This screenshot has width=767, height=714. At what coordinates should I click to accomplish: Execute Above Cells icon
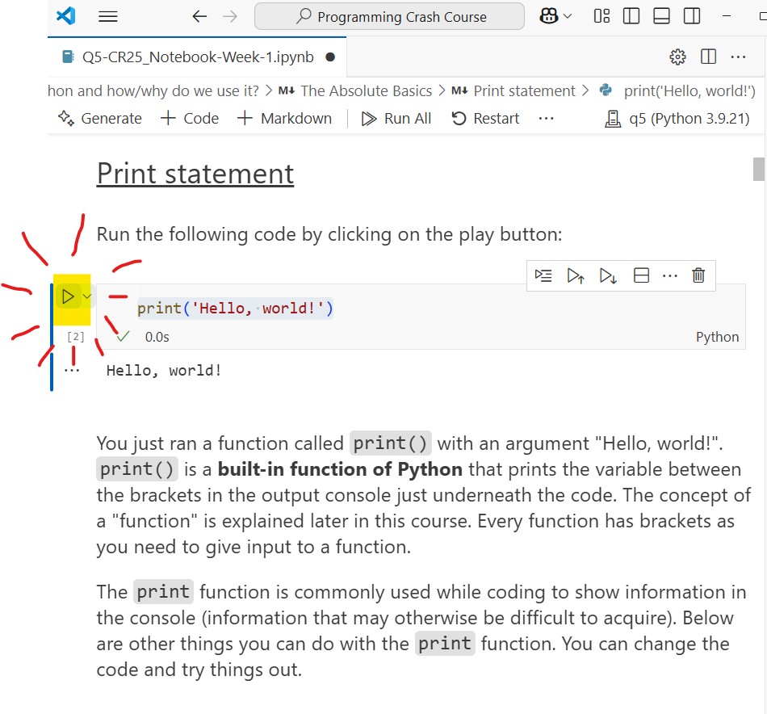point(575,275)
